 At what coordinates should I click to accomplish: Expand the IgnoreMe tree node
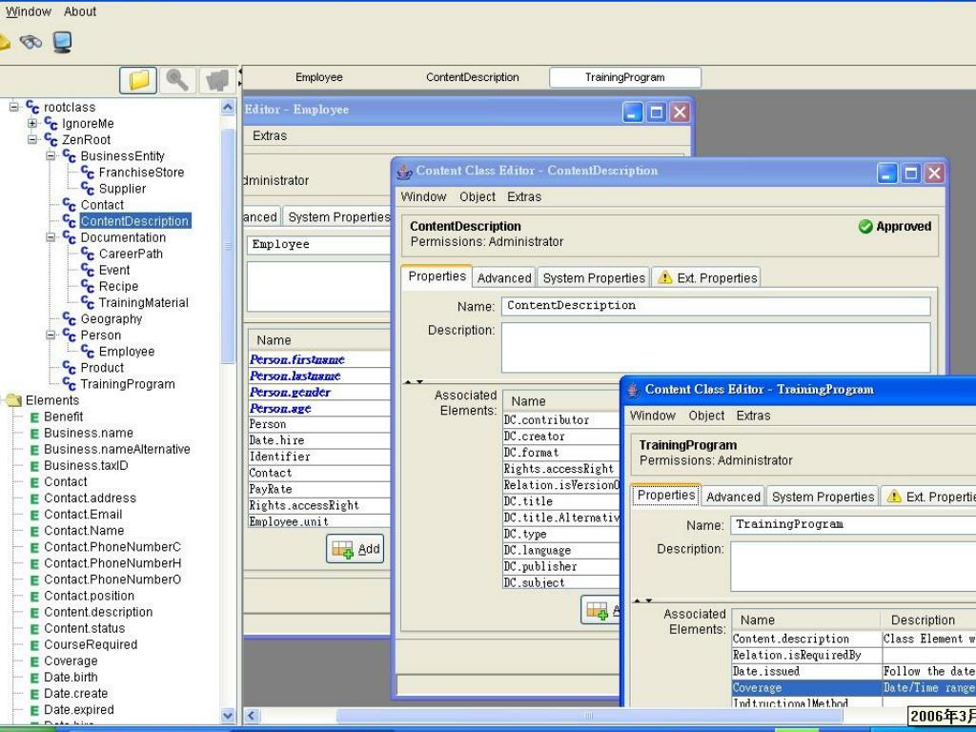32,123
